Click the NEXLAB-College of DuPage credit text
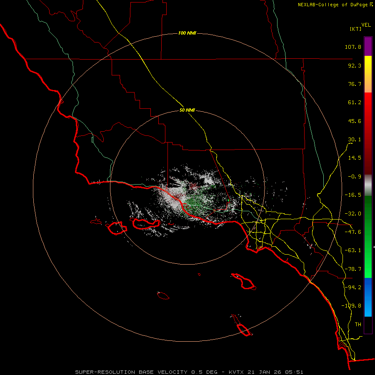 click(335, 5)
